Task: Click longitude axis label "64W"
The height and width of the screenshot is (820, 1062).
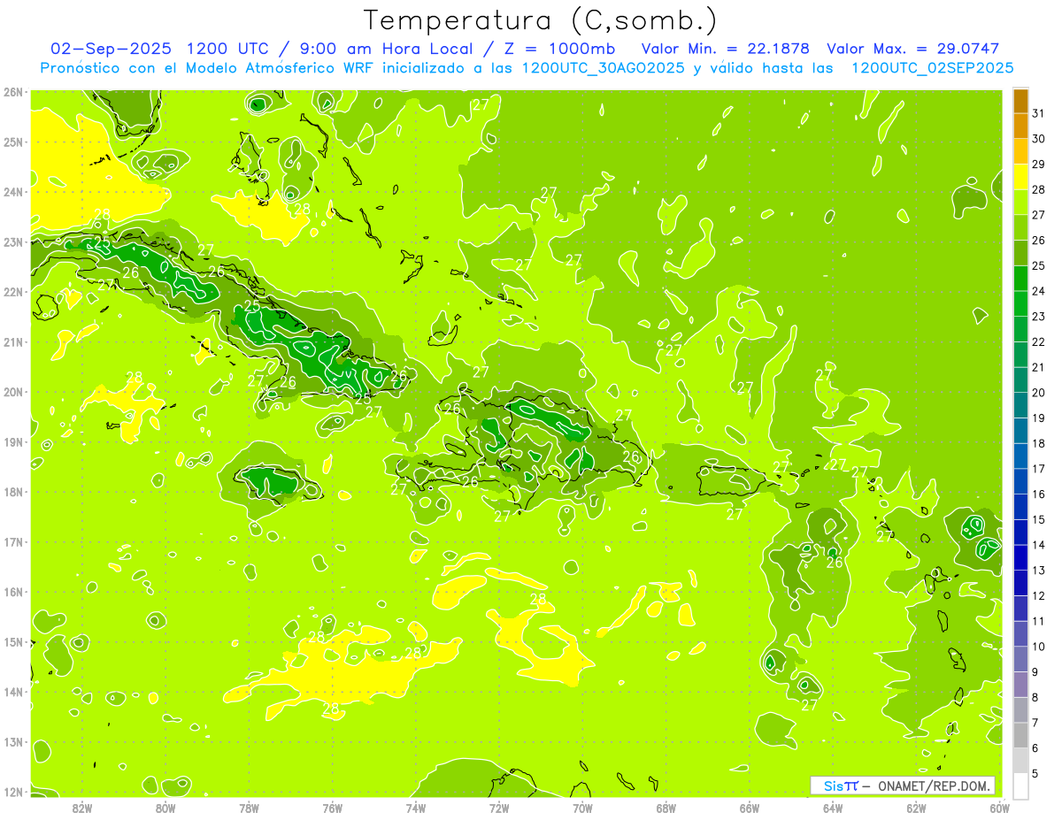Action: [833, 808]
